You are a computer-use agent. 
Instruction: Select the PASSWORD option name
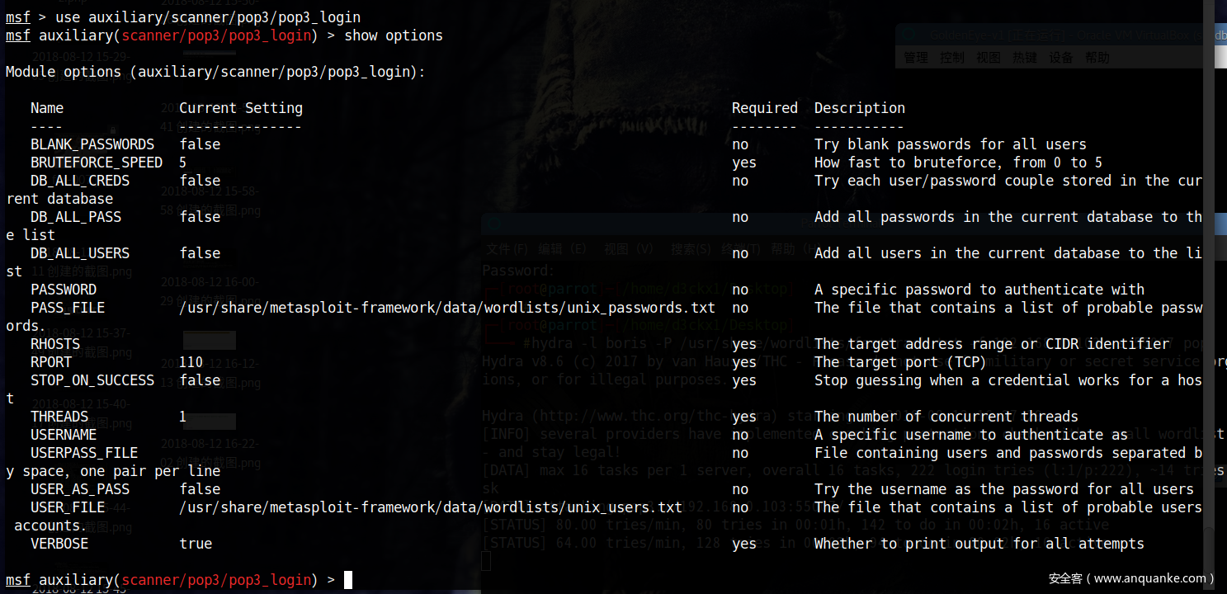coord(64,290)
